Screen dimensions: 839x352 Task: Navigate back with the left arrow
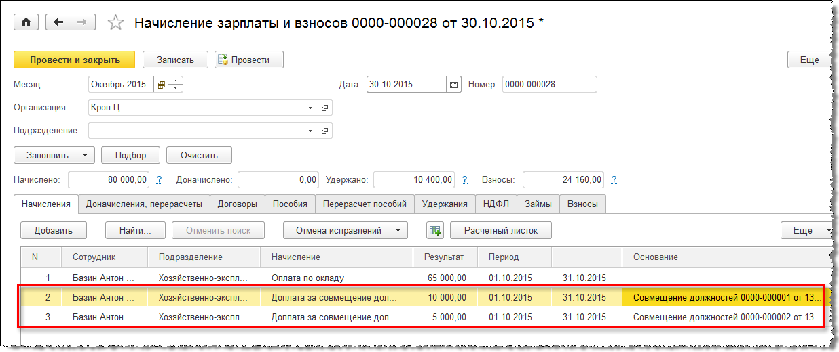click(x=58, y=22)
